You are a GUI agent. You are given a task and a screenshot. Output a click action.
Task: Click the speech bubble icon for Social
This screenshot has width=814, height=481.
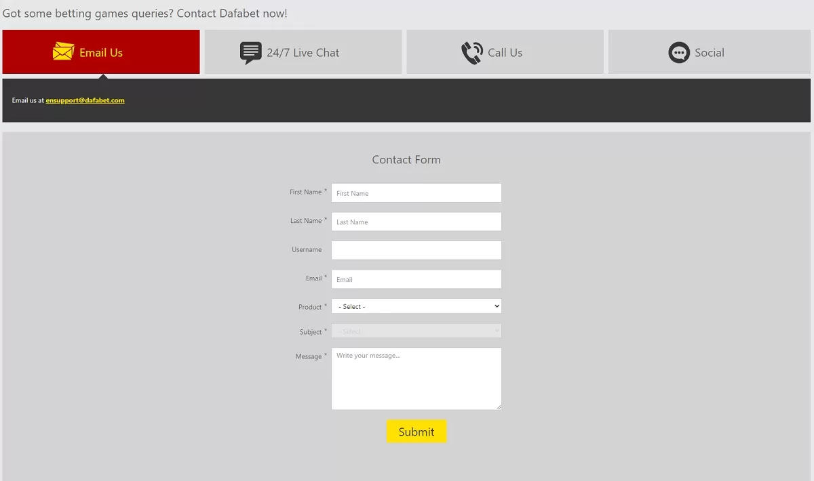pos(679,53)
